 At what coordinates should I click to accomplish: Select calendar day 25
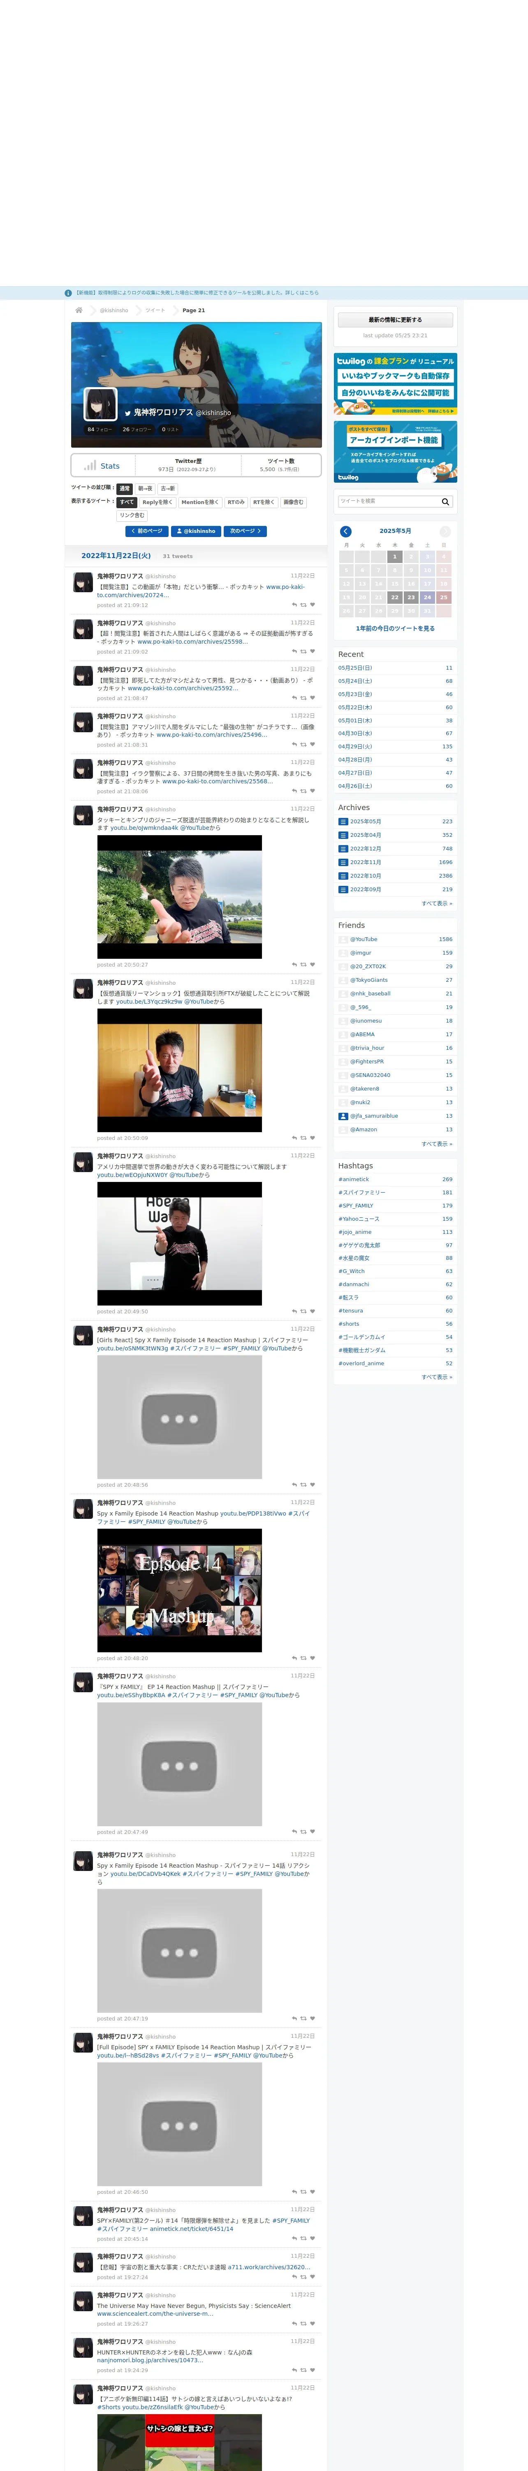[444, 597]
